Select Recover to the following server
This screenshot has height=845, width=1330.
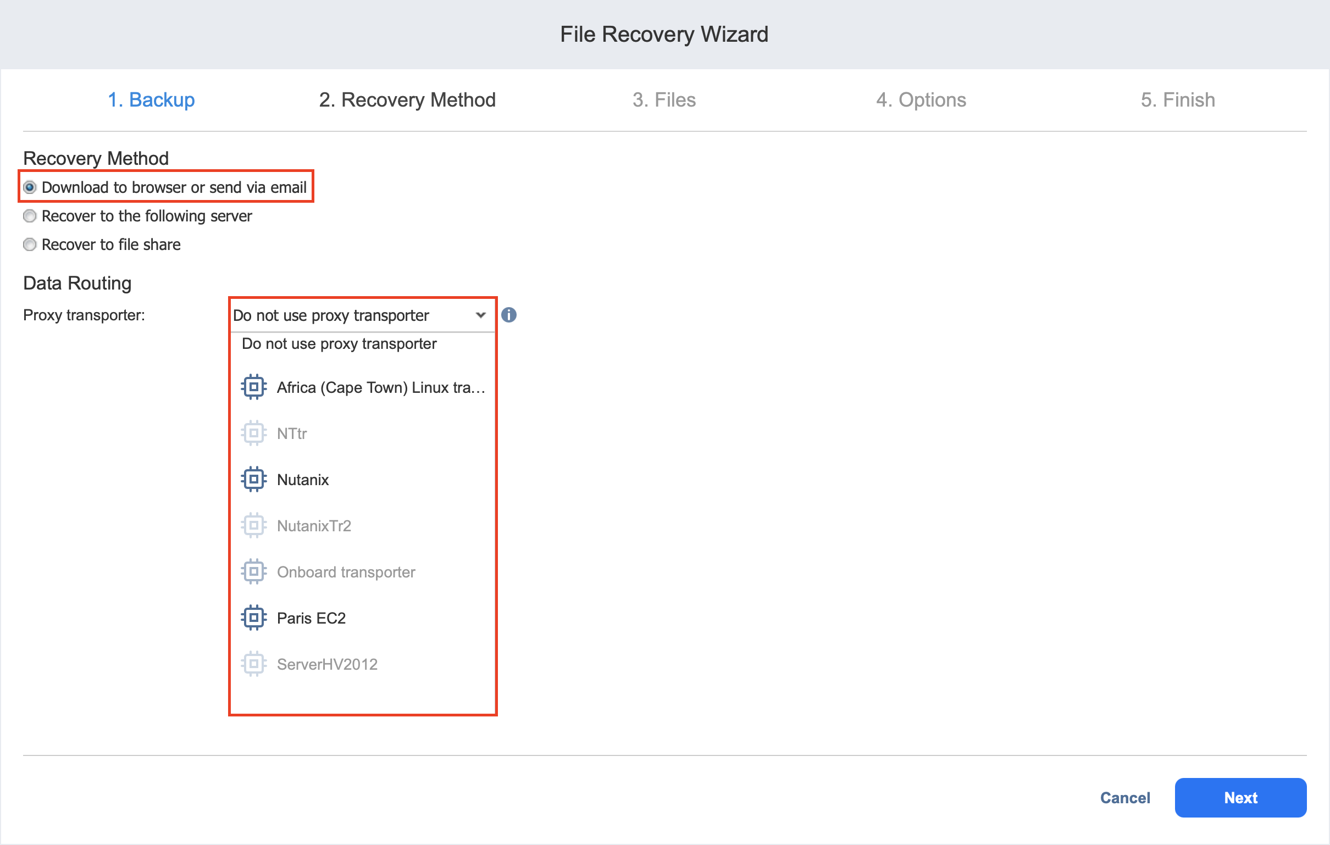tap(30, 216)
